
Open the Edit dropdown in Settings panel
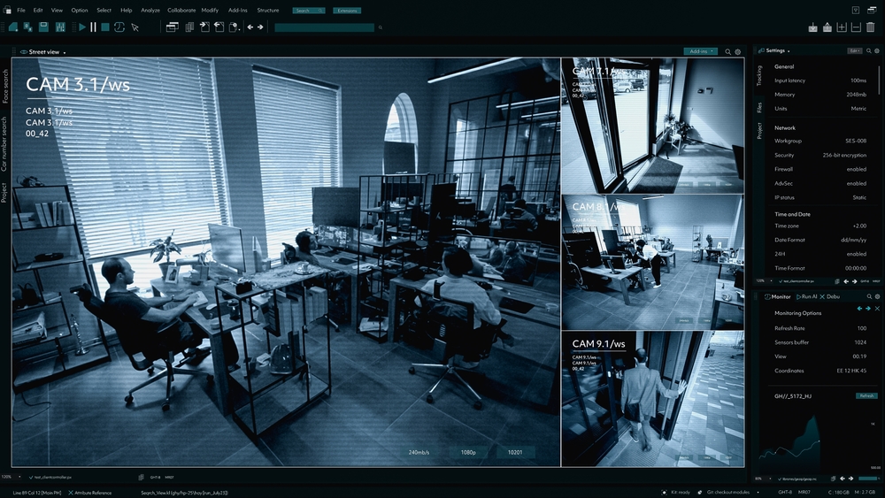[x=855, y=50]
